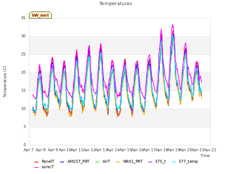Toggle the AirT series legend label

[x=106, y=161]
